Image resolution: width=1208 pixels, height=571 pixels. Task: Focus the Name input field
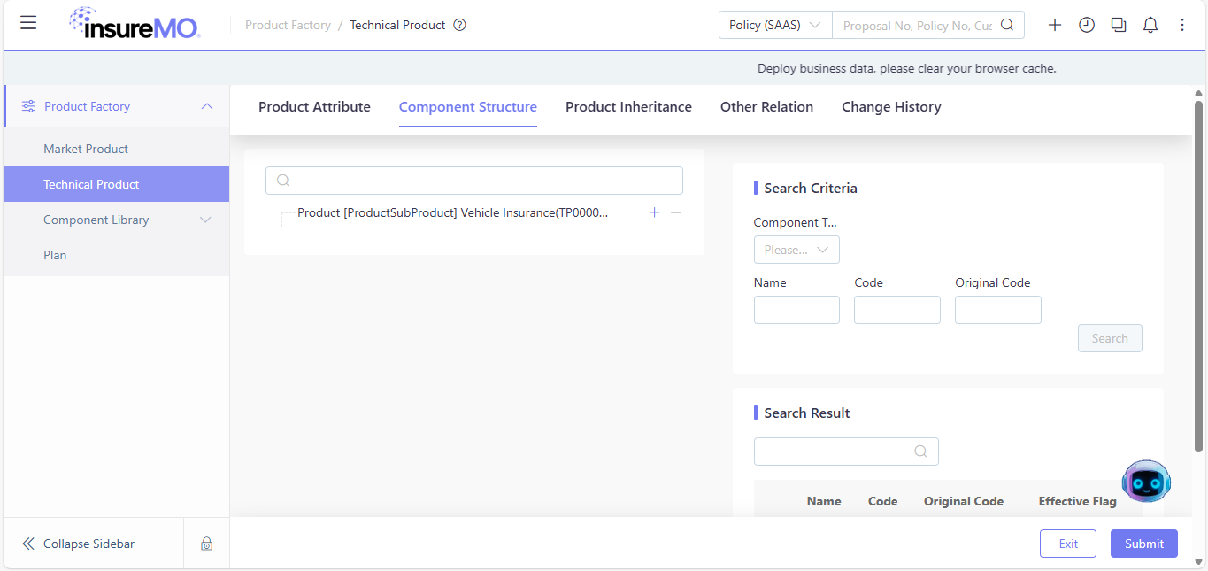[796, 310]
